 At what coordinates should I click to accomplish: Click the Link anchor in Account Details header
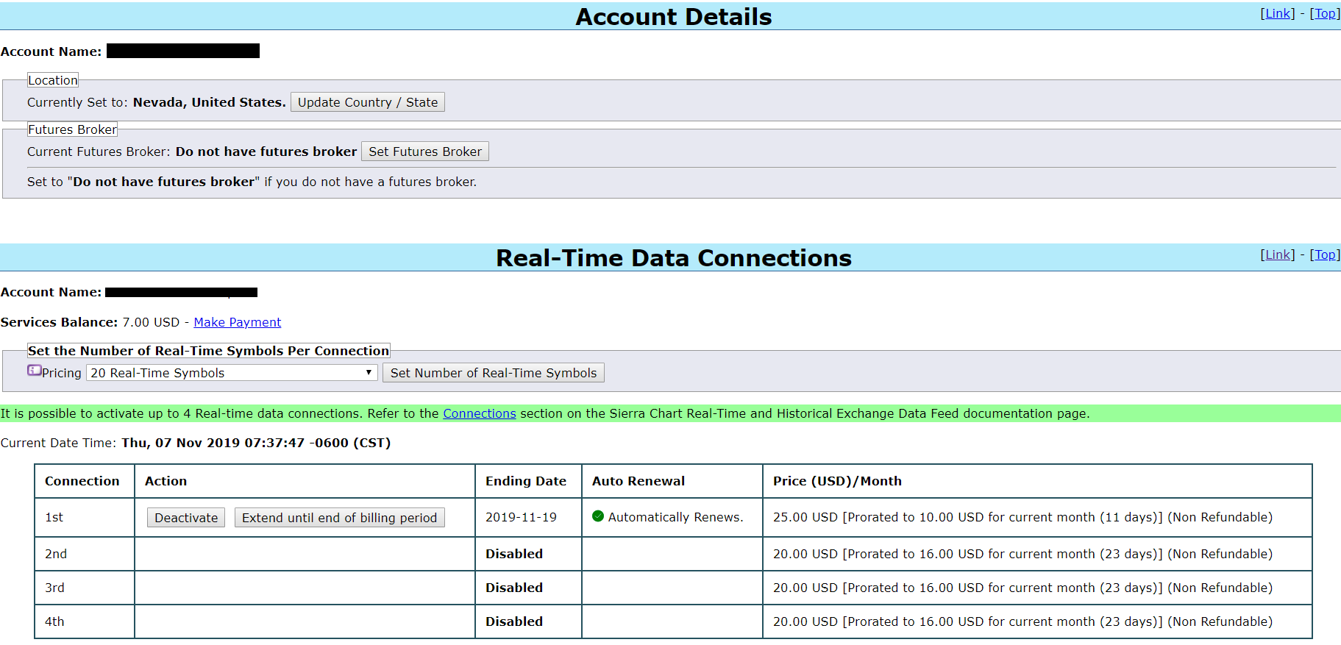pos(1278,13)
